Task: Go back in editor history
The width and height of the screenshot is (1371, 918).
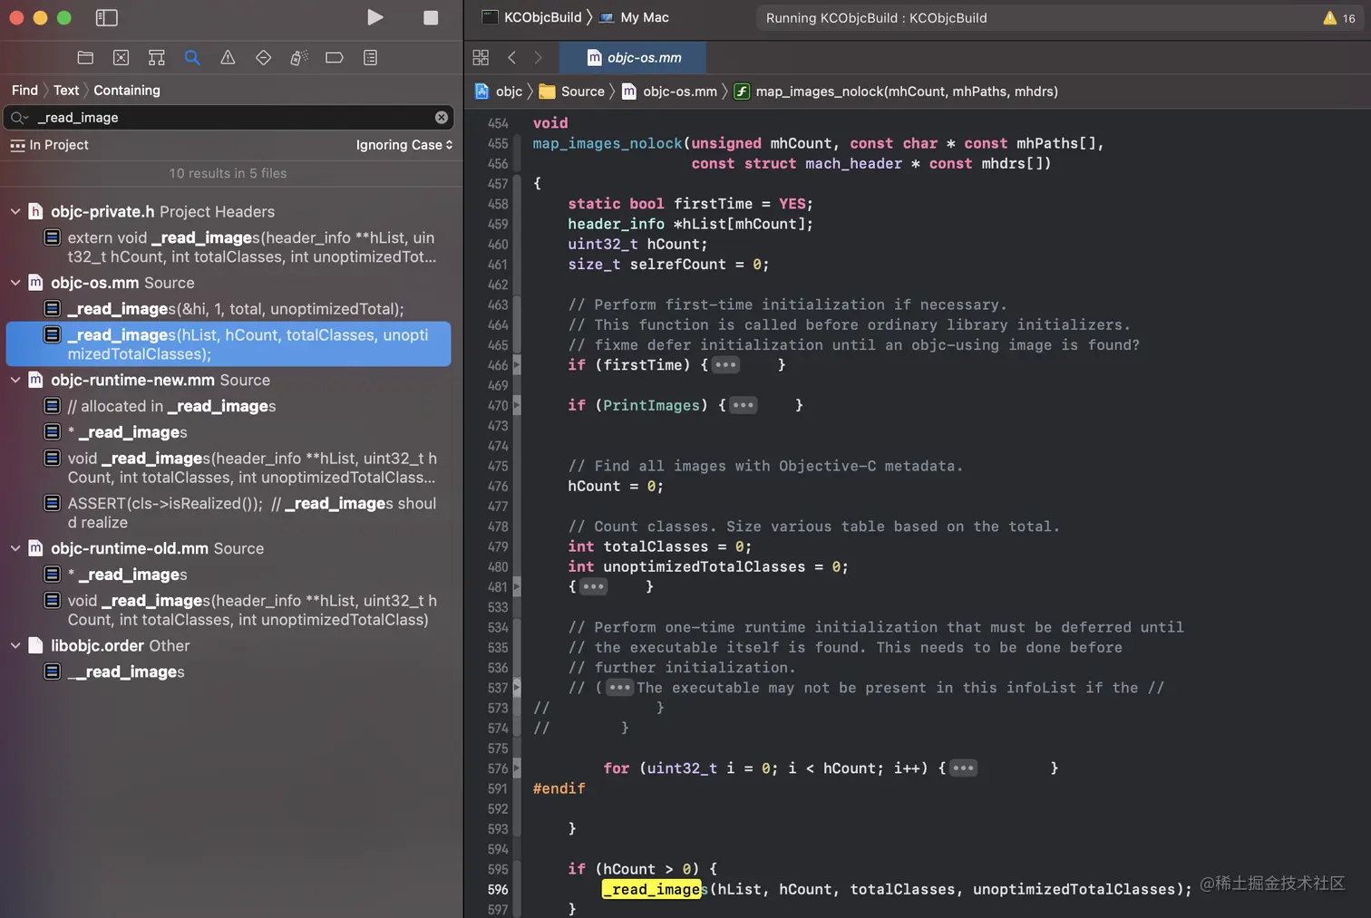Action: pyautogui.click(x=512, y=57)
